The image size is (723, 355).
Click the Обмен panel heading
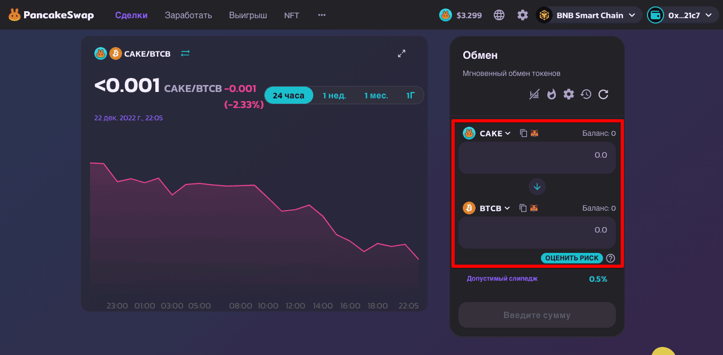coord(480,55)
